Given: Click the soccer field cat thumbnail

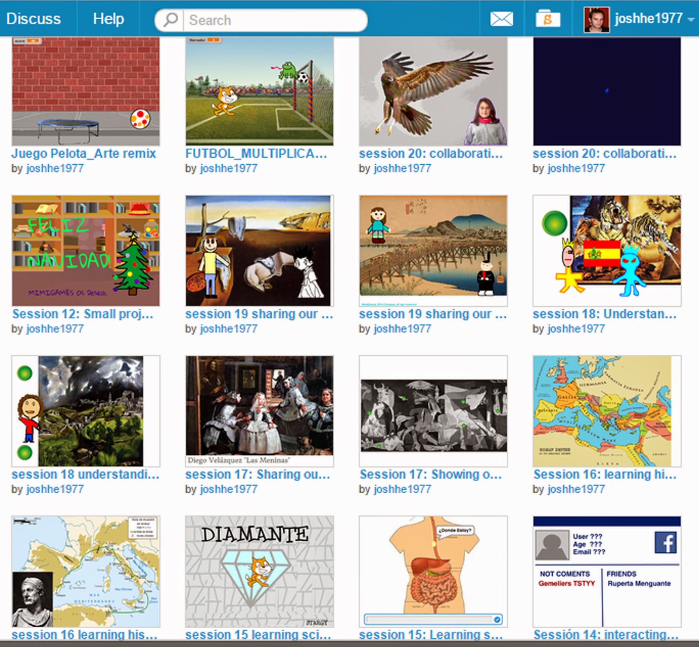Looking at the screenshot, I should pos(260,91).
